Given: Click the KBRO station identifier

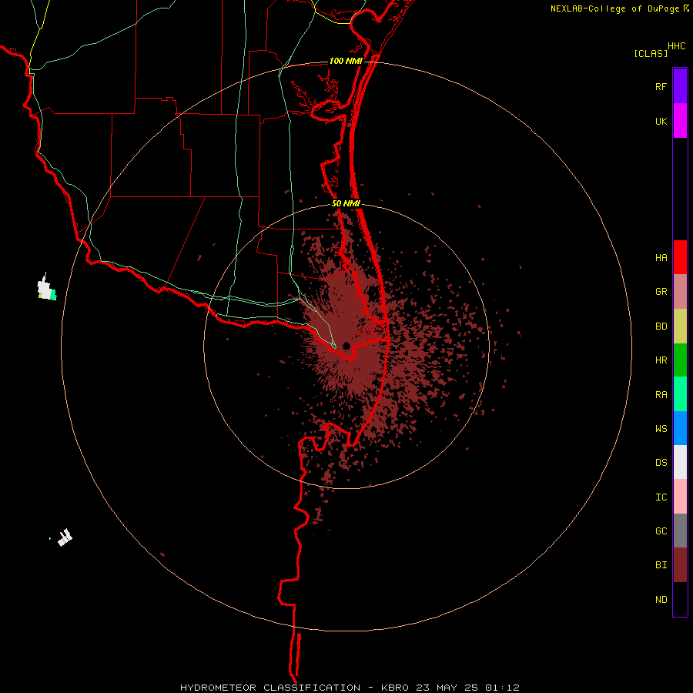Looking at the screenshot, I should point(395,688).
